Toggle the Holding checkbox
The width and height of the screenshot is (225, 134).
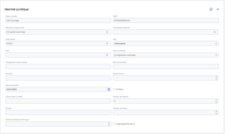(114, 89)
